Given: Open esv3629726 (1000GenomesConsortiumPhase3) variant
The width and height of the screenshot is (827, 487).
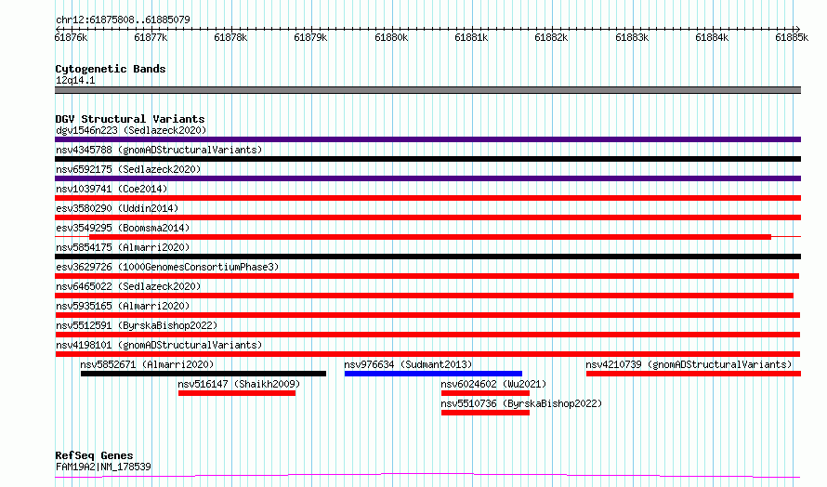Looking at the screenshot, I should pyautogui.click(x=167, y=267).
